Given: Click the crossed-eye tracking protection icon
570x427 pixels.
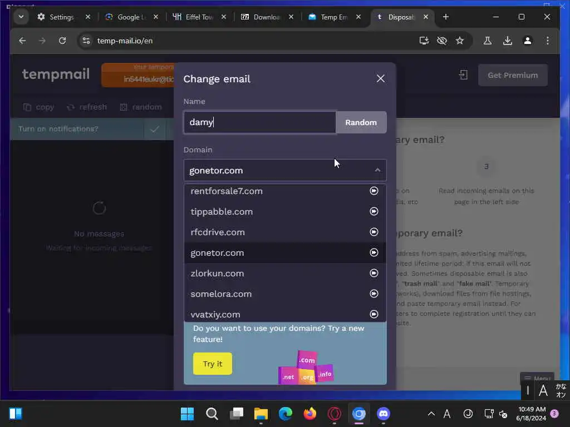Looking at the screenshot, I should [x=441, y=41].
